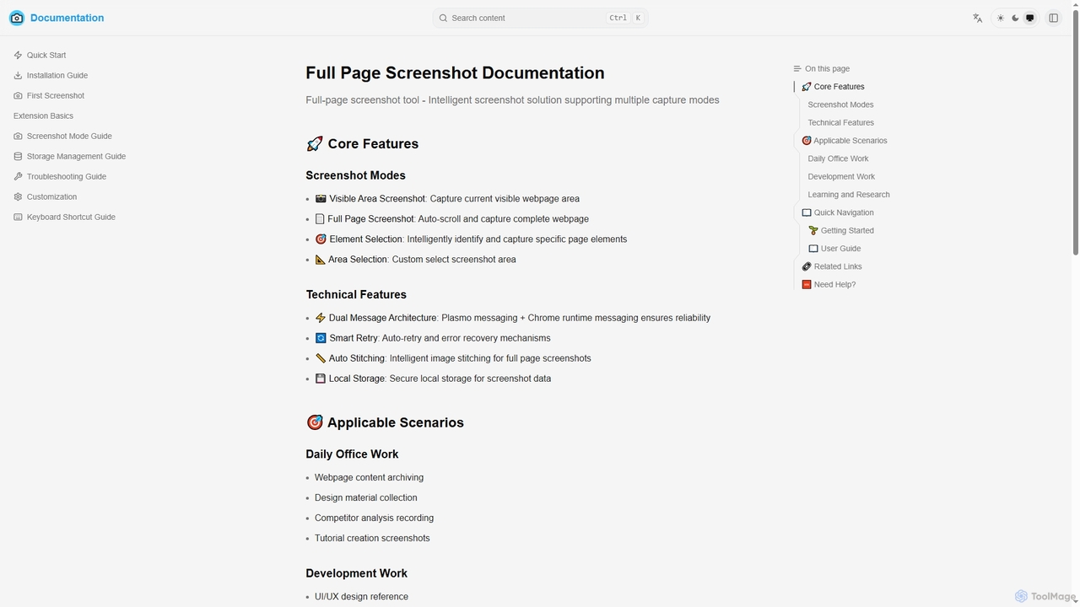Screen dimensions: 1080x607
Task: Jump to Core Features in page outline
Action: [833, 87]
